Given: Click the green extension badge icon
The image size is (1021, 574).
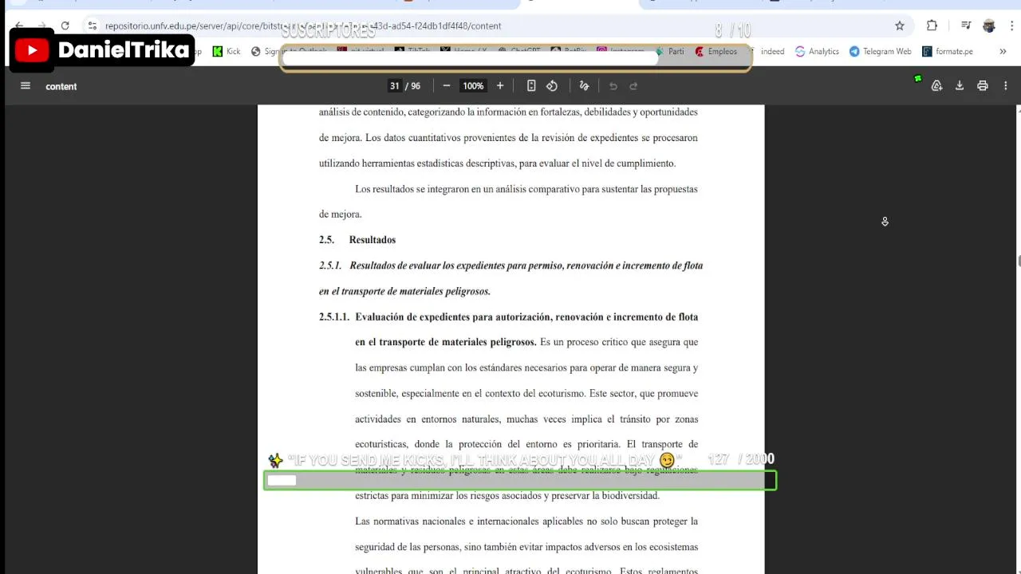Looking at the screenshot, I should coord(918,79).
